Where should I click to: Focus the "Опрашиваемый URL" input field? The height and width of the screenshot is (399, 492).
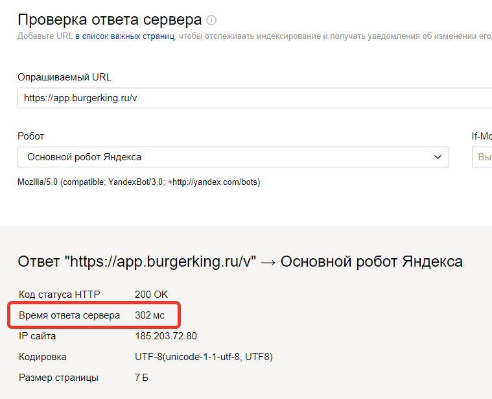pos(253,98)
